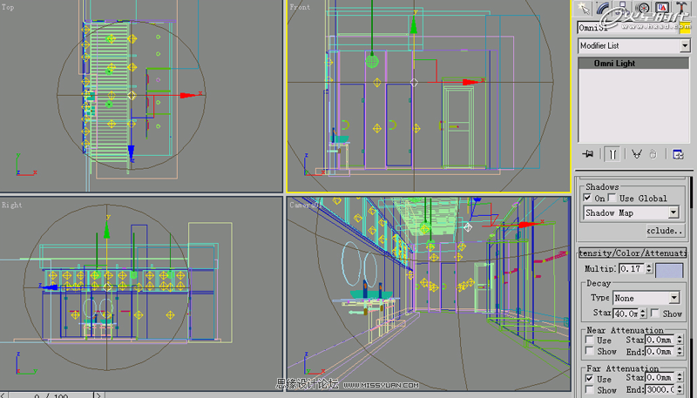The width and height of the screenshot is (697, 398).
Task: Click Far Attenuation Start spinner
Action: pyautogui.click(x=680, y=378)
